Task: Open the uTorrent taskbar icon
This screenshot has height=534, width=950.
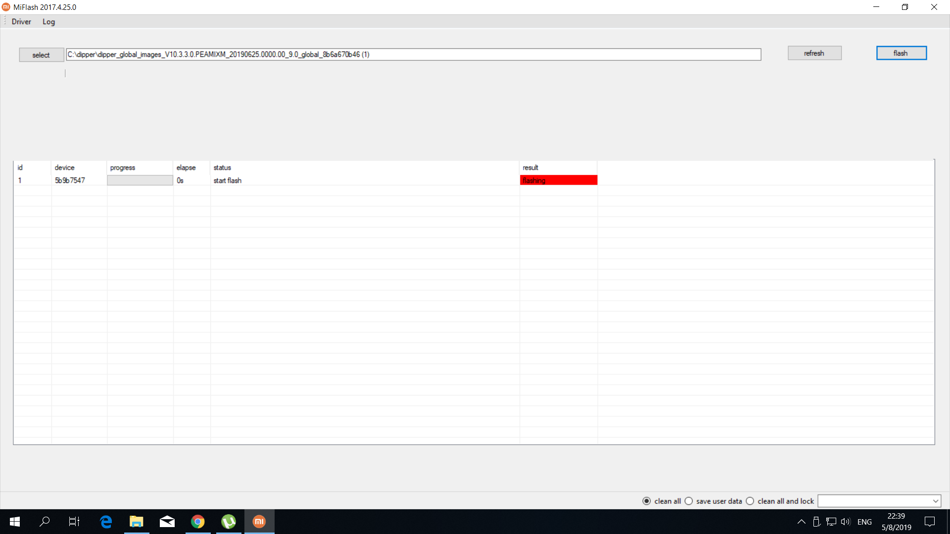Action: coord(229,522)
